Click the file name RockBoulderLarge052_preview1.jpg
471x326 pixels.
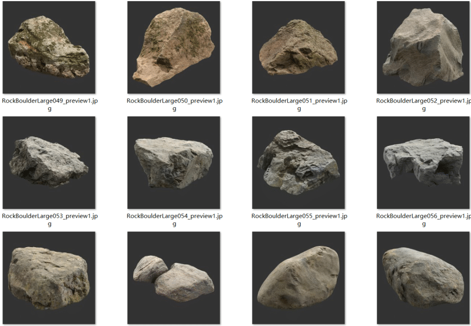pyautogui.click(x=423, y=105)
